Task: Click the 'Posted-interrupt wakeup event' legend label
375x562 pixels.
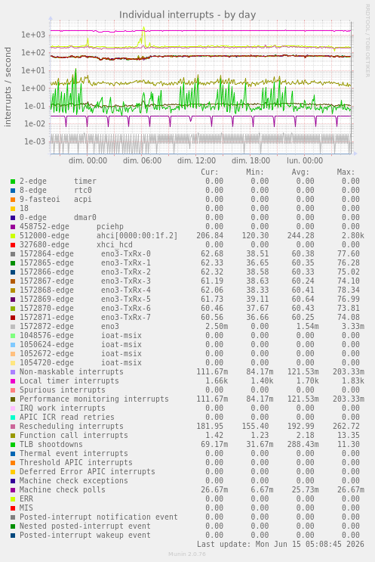Action: [x=85, y=536]
